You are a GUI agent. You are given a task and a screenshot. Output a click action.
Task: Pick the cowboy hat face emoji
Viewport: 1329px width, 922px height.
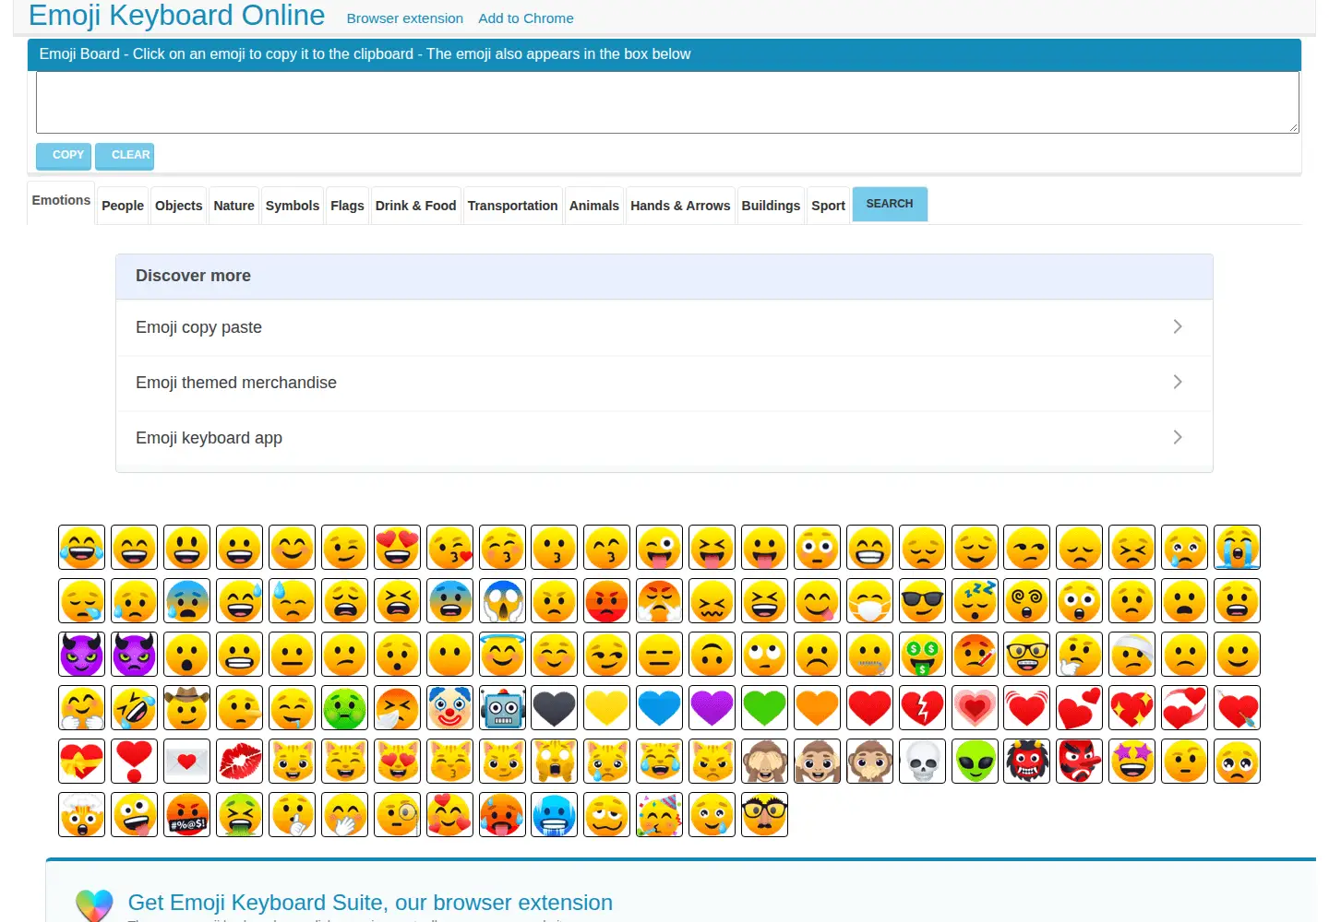pos(186,708)
